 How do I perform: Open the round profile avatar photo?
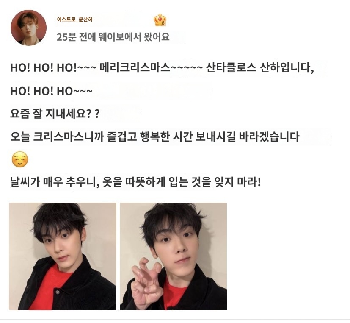click(x=29, y=28)
